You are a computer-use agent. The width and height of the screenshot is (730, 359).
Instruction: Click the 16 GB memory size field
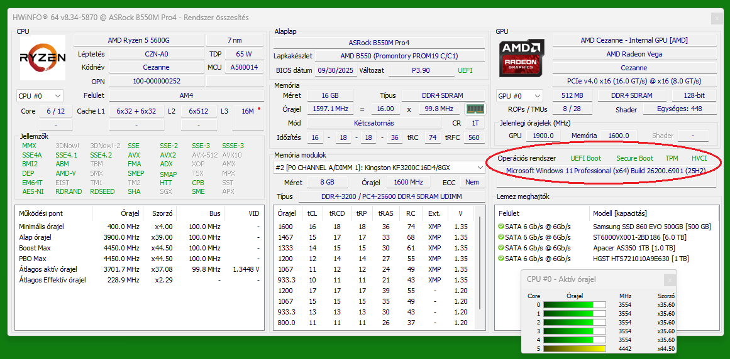(331, 95)
